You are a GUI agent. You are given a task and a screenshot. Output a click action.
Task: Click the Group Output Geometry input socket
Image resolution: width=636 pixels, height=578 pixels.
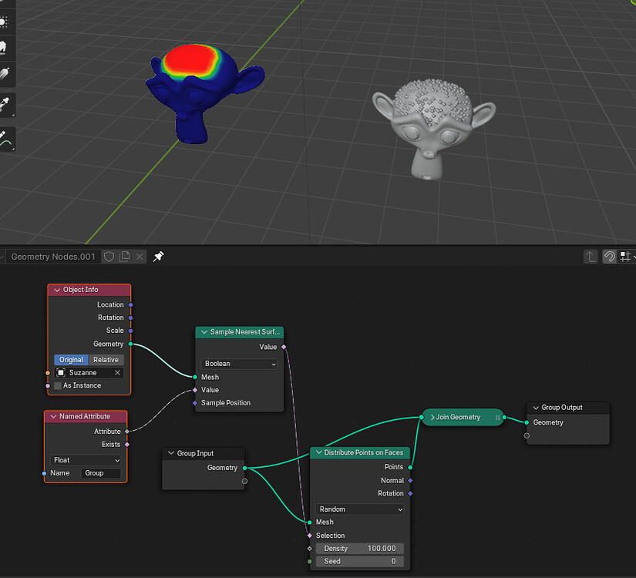tap(527, 422)
